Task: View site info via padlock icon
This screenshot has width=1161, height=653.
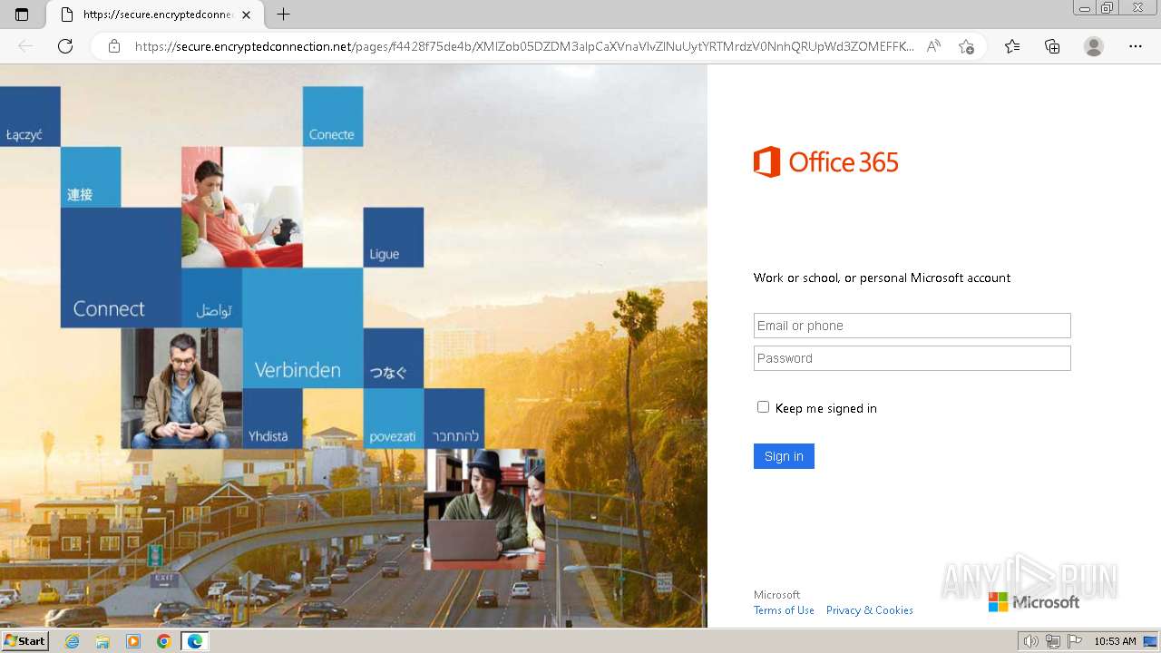Action: click(x=114, y=46)
